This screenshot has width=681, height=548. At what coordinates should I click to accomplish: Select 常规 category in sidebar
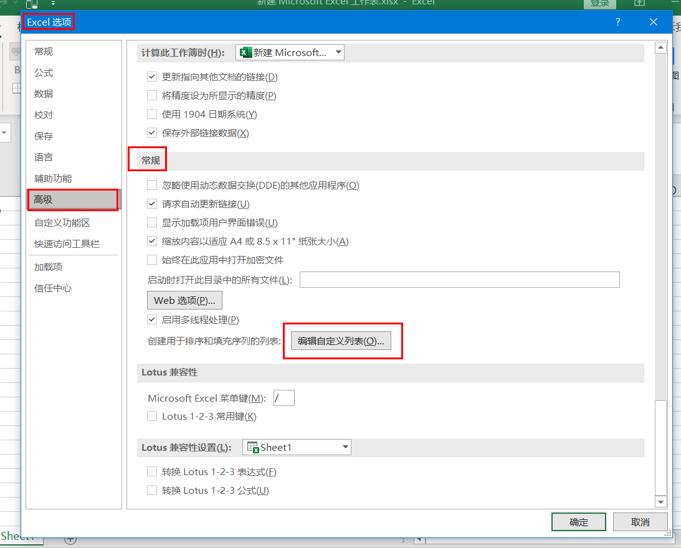coord(74,51)
